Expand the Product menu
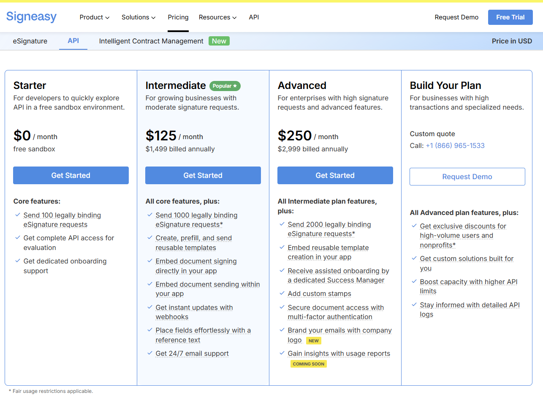The height and width of the screenshot is (395, 543). pyautogui.click(x=95, y=17)
